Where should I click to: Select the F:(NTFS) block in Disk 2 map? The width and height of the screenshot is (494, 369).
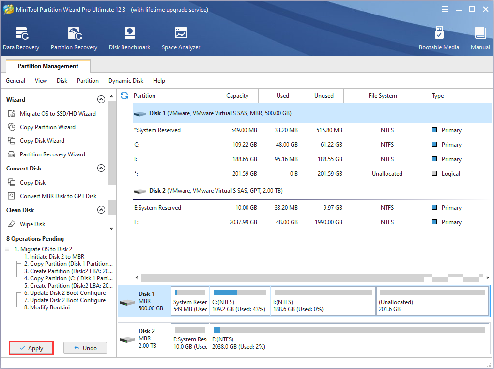click(x=349, y=338)
